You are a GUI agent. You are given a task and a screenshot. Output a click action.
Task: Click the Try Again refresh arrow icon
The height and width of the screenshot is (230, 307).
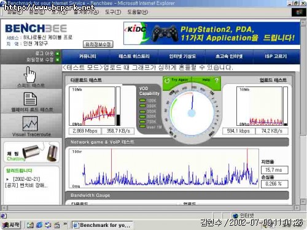(x=167, y=80)
